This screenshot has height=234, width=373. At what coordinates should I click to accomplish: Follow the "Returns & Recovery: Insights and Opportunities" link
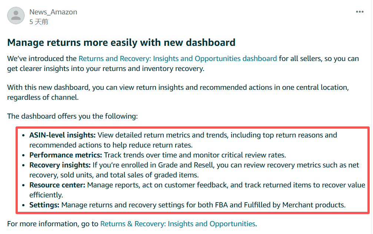(178, 224)
